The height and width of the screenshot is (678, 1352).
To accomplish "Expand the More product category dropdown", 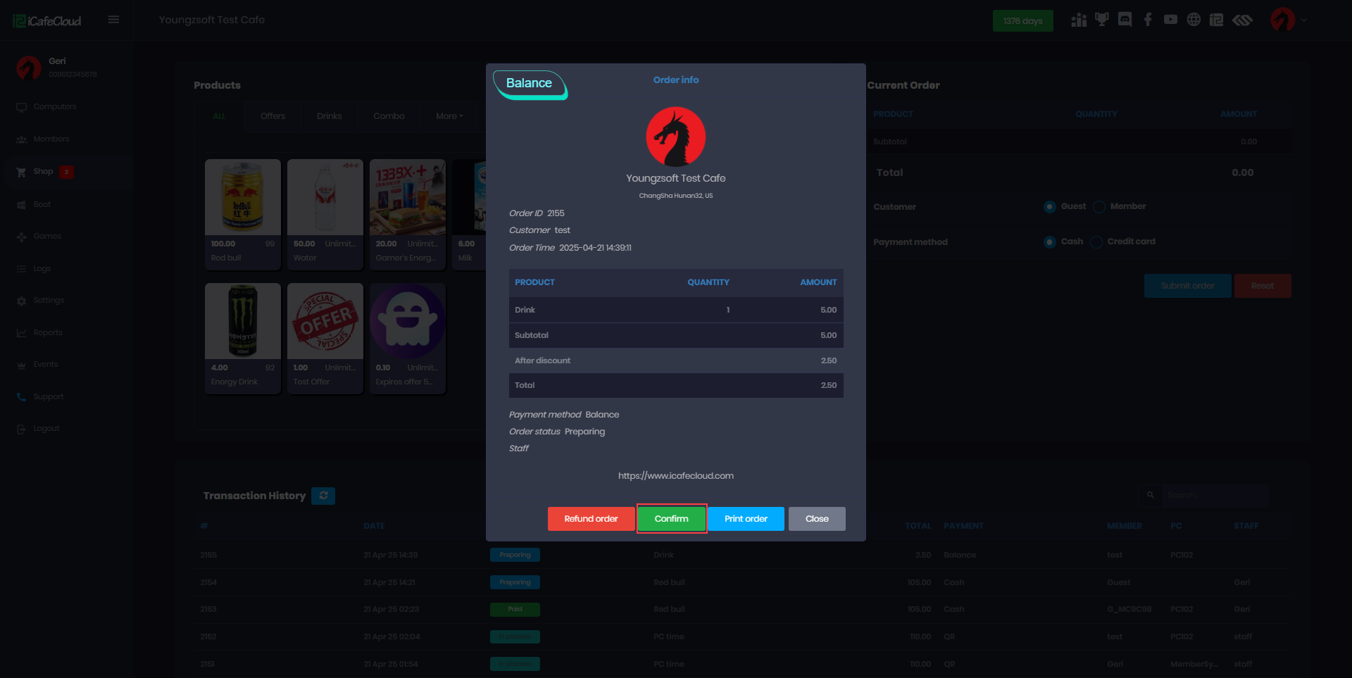I will 449,116.
